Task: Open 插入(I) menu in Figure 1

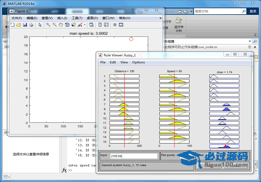Action: tap(62, 18)
